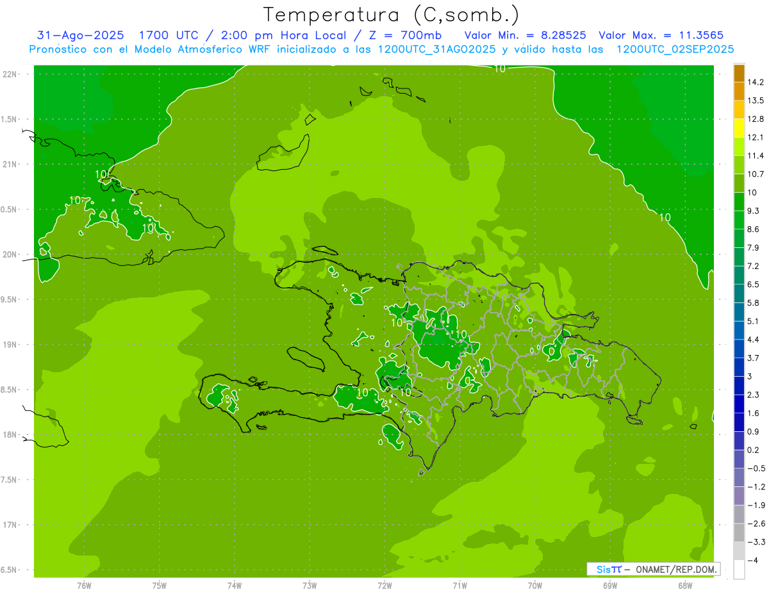Viewport: 769px width, 594px height.
Task: Click the '21N' latitude axis label
Action: [10, 165]
